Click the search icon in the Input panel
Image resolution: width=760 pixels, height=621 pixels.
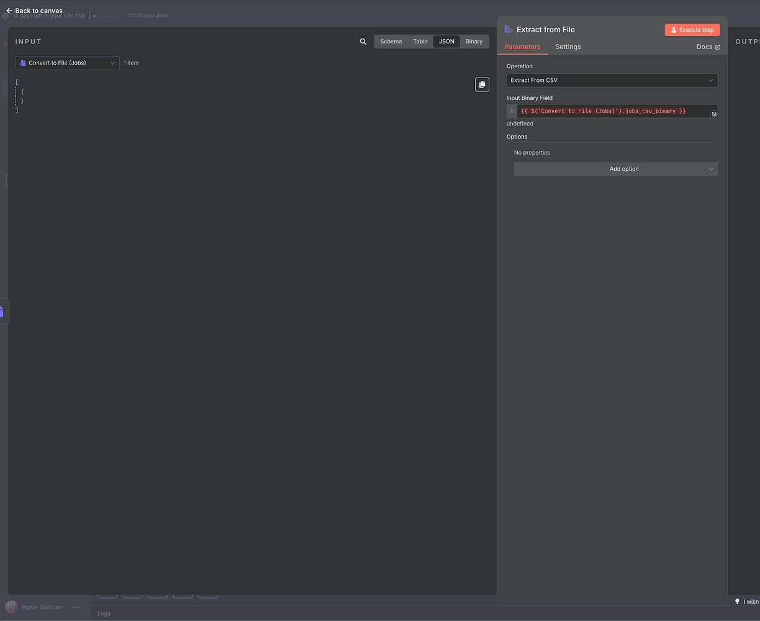[363, 41]
